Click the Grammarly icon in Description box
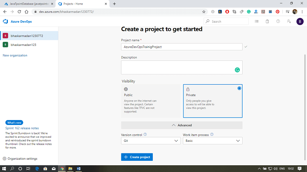Screen dimensions: 307x172 tap(237, 70)
